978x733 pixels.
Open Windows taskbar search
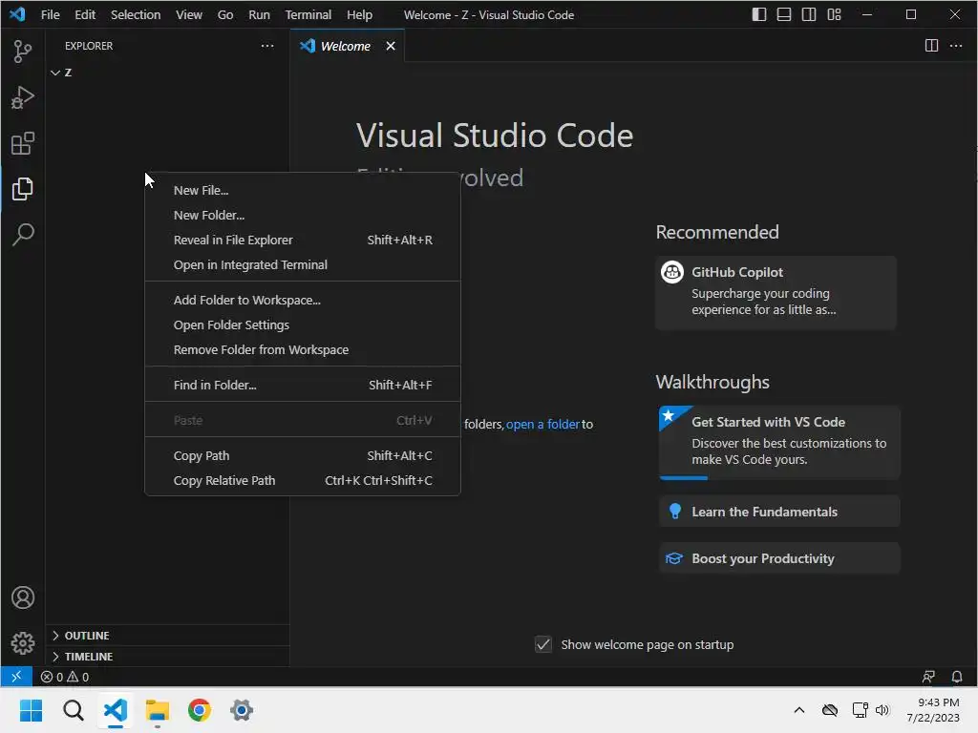click(73, 710)
